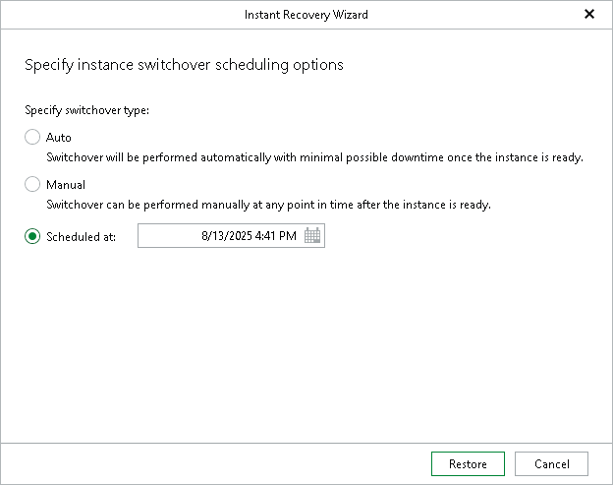Click the Instant Recovery Wizard title text
Viewport: 613px width, 485px height.
point(306,15)
